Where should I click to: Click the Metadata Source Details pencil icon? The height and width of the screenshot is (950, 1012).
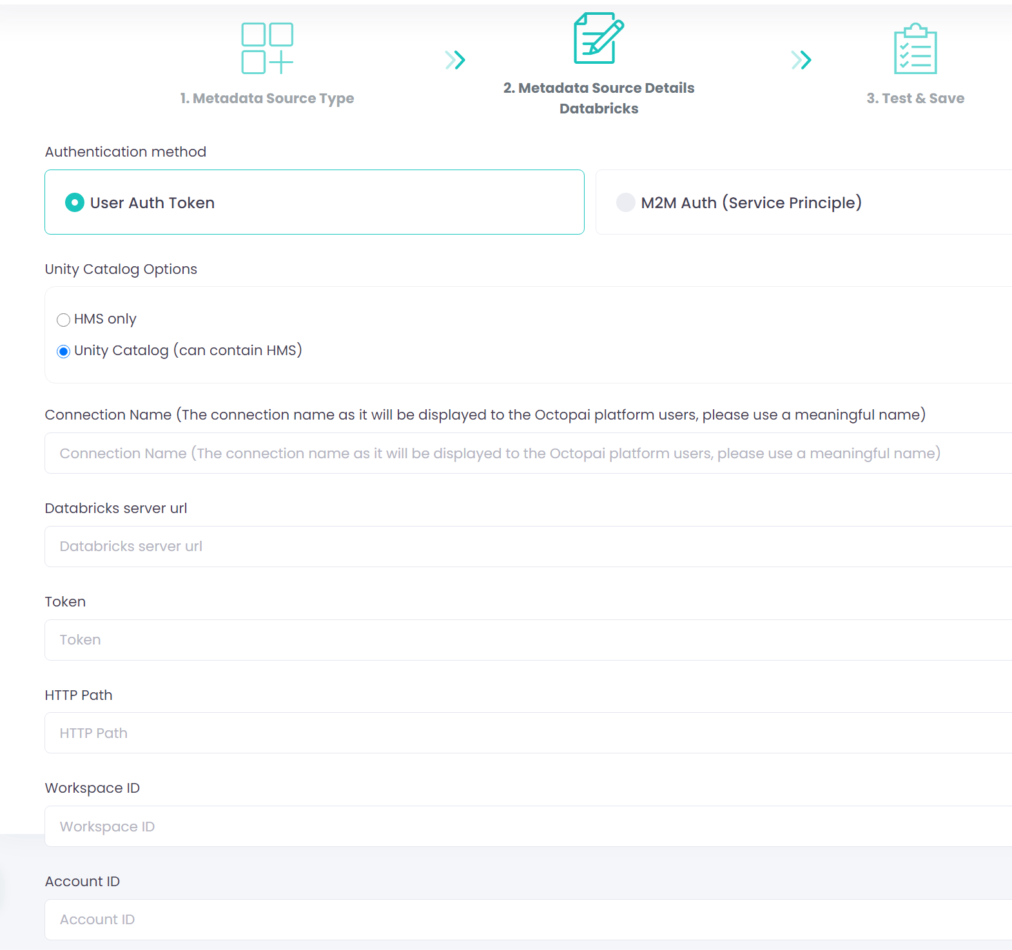(x=598, y=40)
